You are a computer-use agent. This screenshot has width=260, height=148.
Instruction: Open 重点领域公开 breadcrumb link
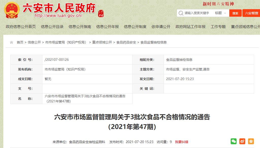click(x=102, y=42)
